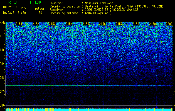The image size is (175, 111).
Task: Click the meteor count 56
Action: [40, 13]
